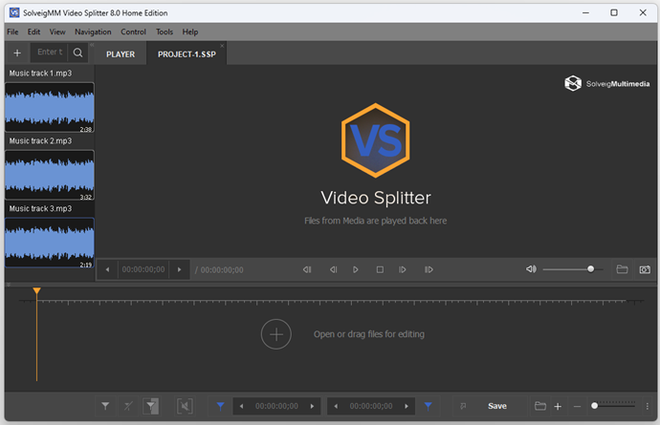Decrease end marker time with left arrow
The height and width of the screenshot is (425, 660).
click(336, 406)
